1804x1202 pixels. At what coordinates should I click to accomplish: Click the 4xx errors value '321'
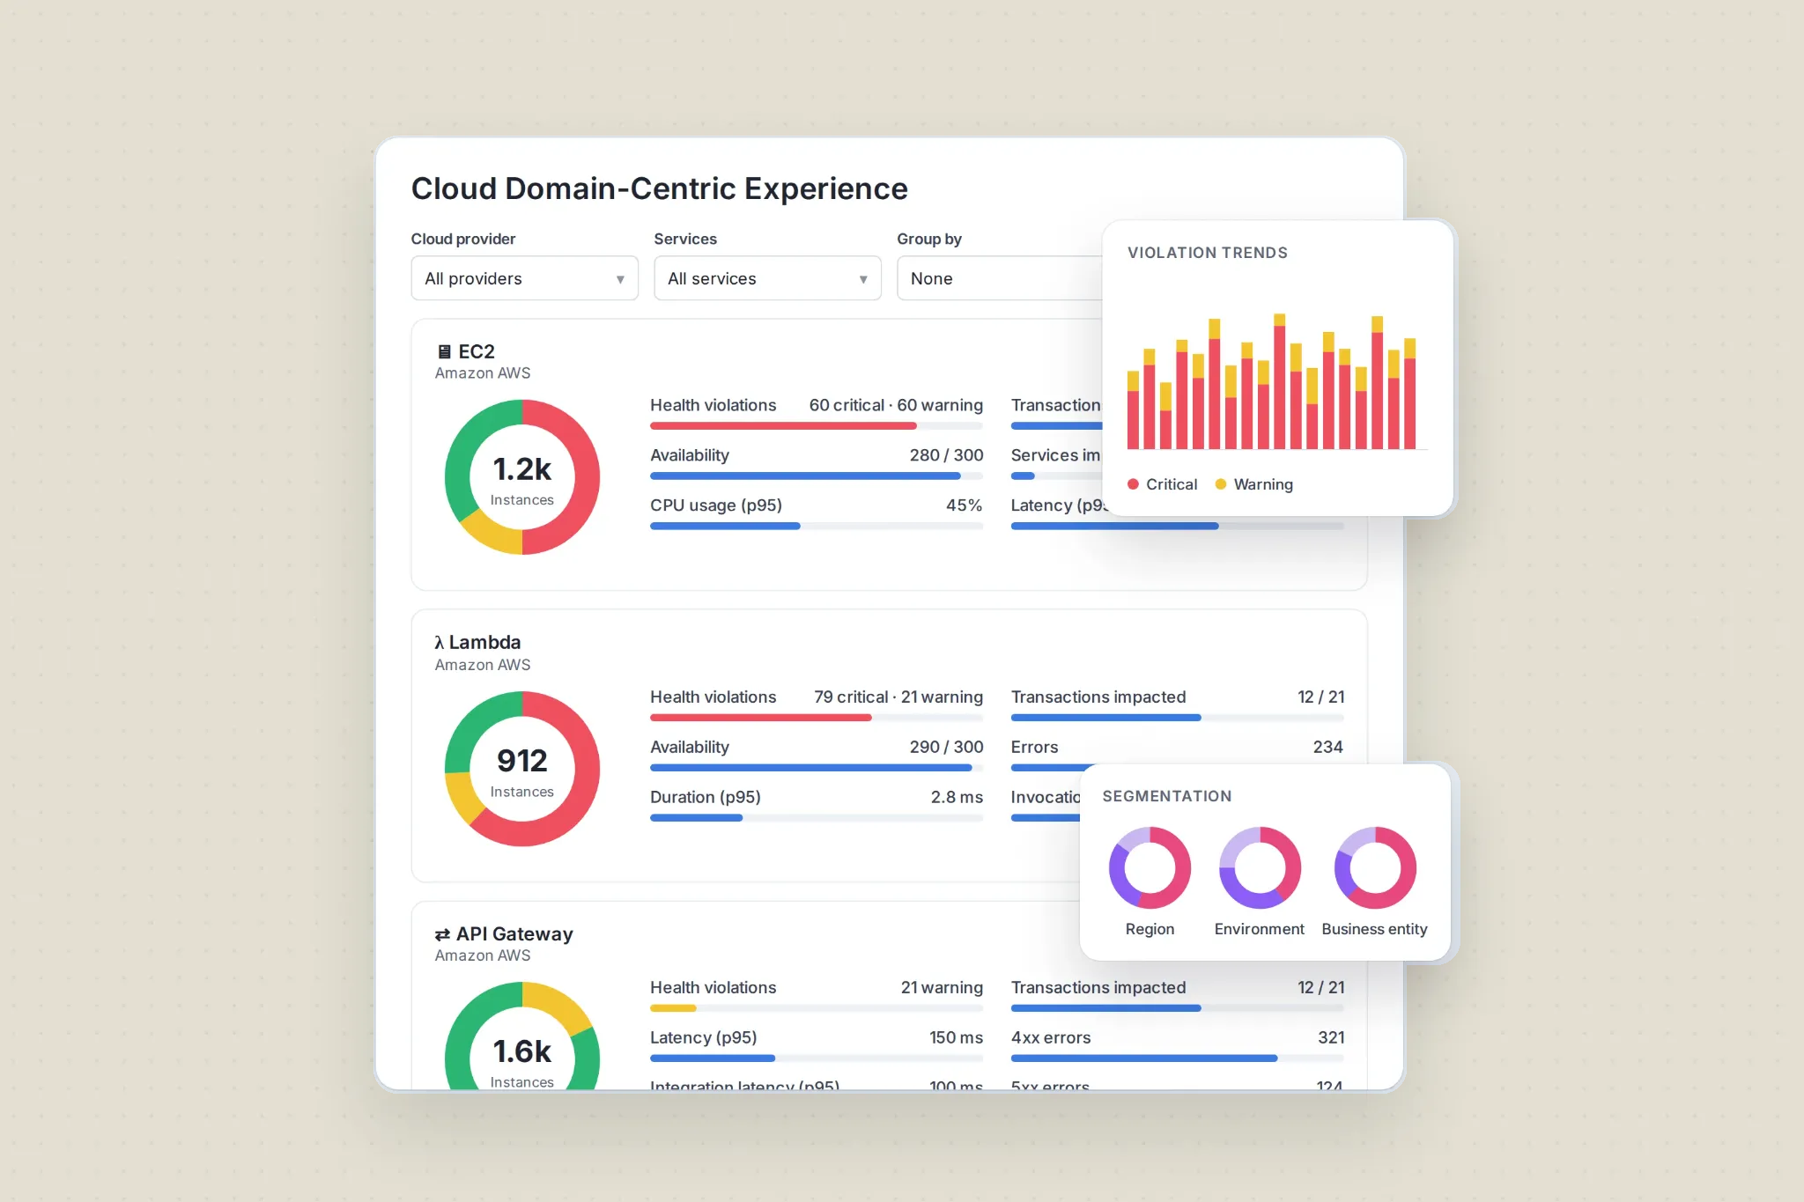click(1331, 1037)
